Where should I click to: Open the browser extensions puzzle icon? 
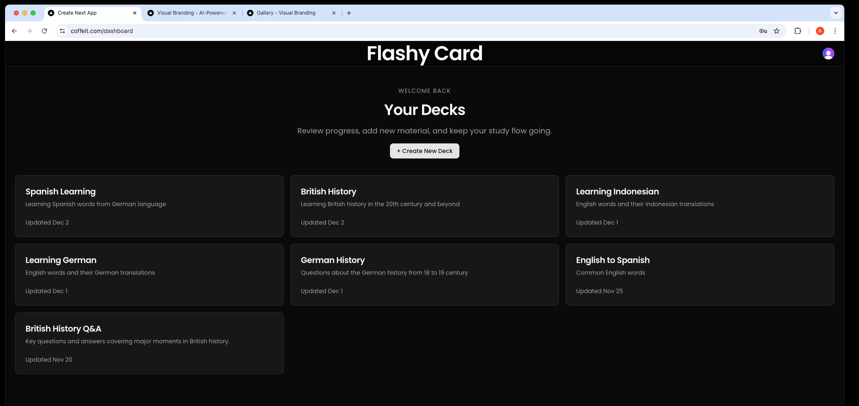797,31
